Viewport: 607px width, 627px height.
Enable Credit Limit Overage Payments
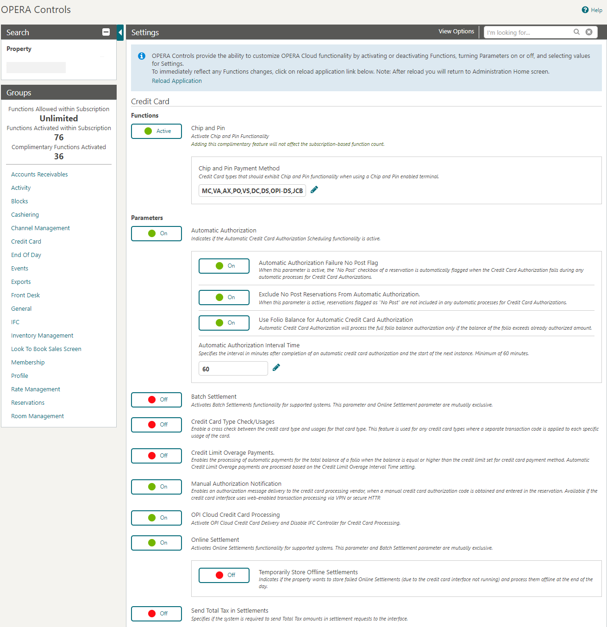pyautogui.click(x=156, y=456)
